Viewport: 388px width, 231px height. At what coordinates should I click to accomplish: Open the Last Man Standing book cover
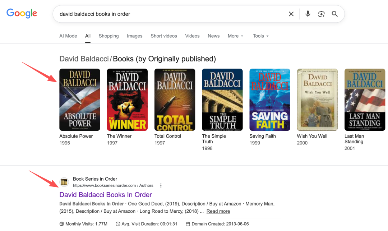(x=365, y=100)
